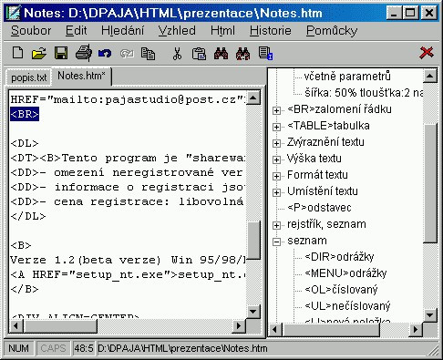Undo the last change with blue arrow
Screen dimensions: 443x360
(105, 54)
